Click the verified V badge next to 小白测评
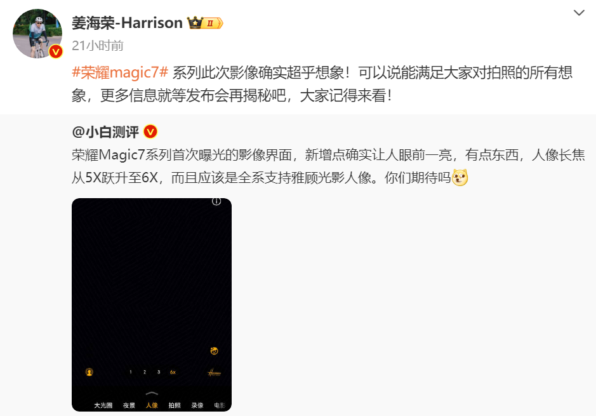The height and width of the screenshot is (416, 596). click(150, 132)
